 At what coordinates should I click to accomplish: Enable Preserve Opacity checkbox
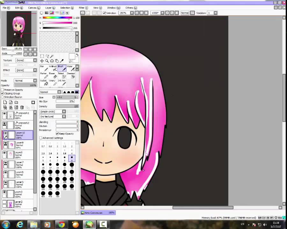(2, 90)
